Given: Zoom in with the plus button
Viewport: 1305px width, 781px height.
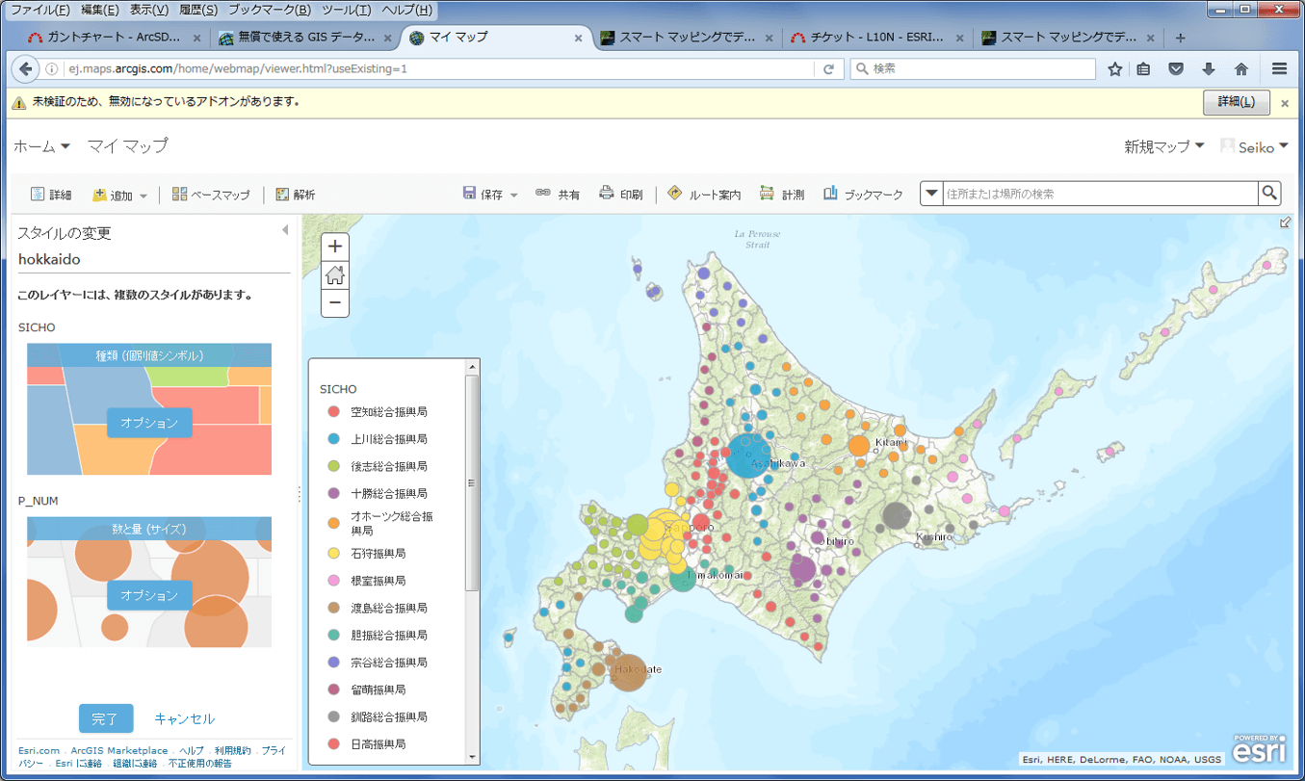Looking at the screenshot, I should (x=334, y=247).
